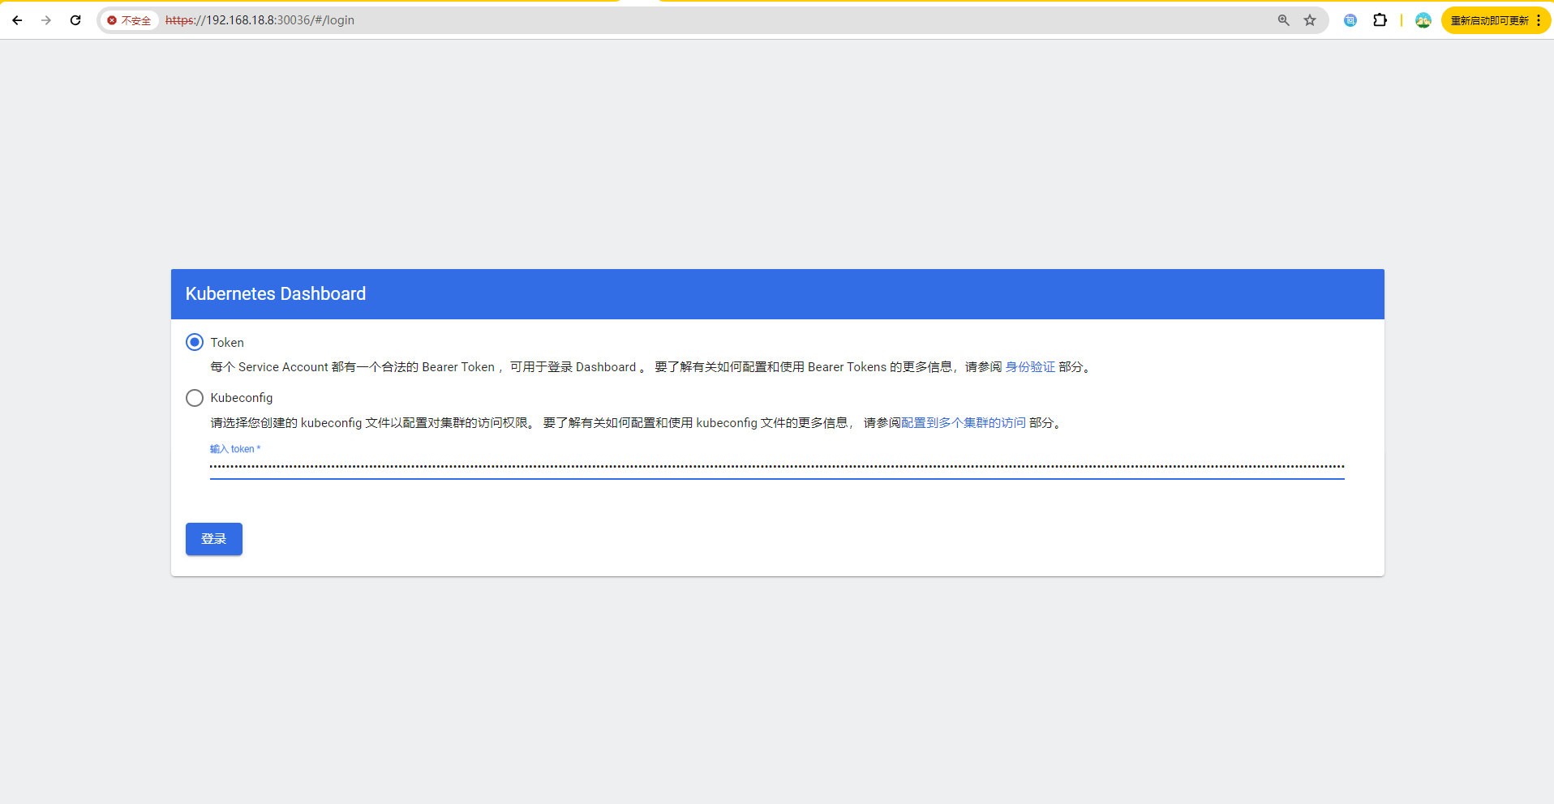Select the Kubeconfig radio button
The width and height of the screenshot is (1554, 804).
click(195, 398)
